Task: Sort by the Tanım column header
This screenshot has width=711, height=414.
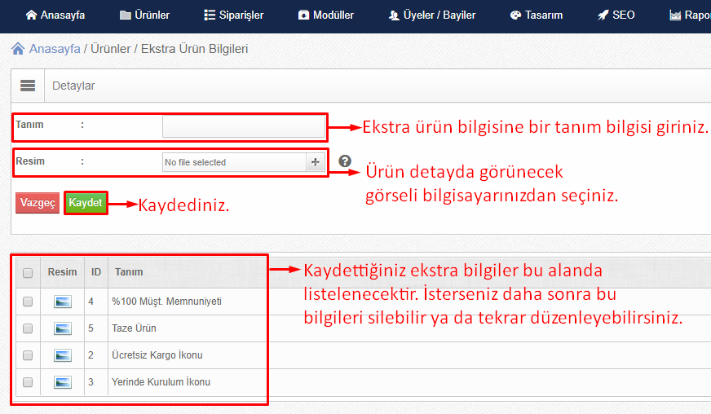Action: 129,272
